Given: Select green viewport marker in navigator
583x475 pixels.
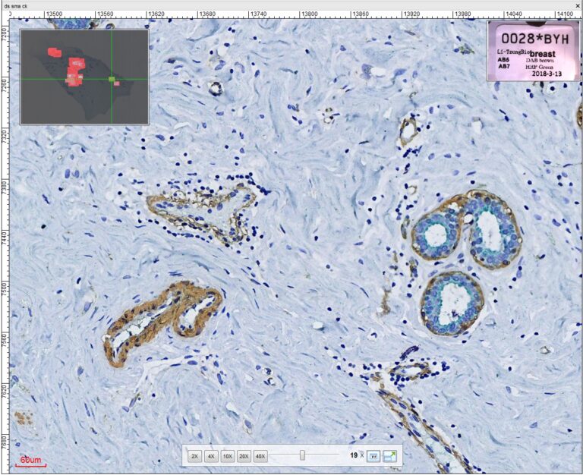Looking at the screenshot, I should [112, 79].
